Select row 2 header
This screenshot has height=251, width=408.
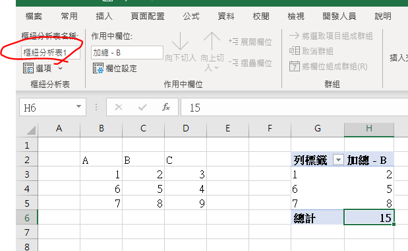click(x=27, y=159)
